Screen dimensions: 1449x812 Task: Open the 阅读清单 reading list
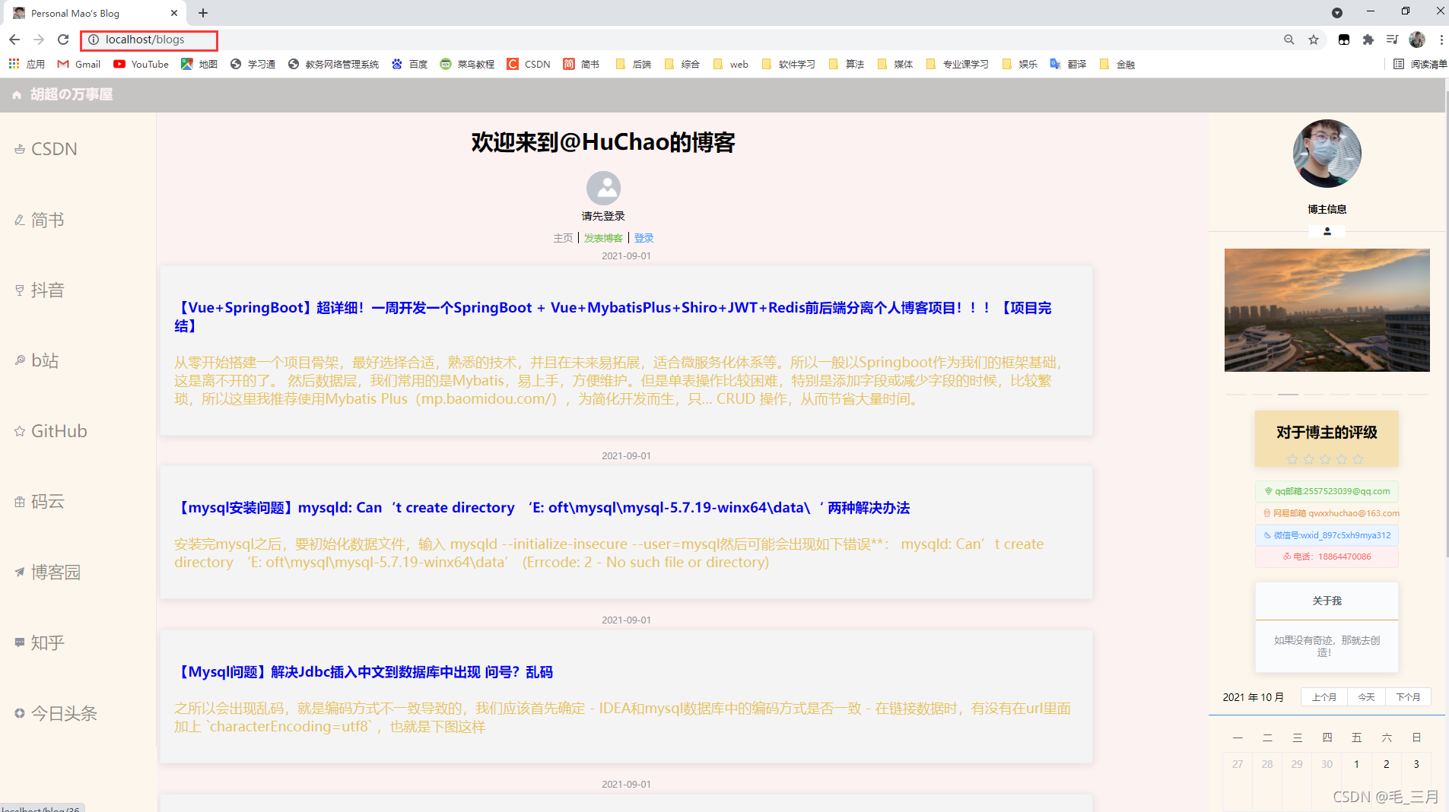[1419, 64]
